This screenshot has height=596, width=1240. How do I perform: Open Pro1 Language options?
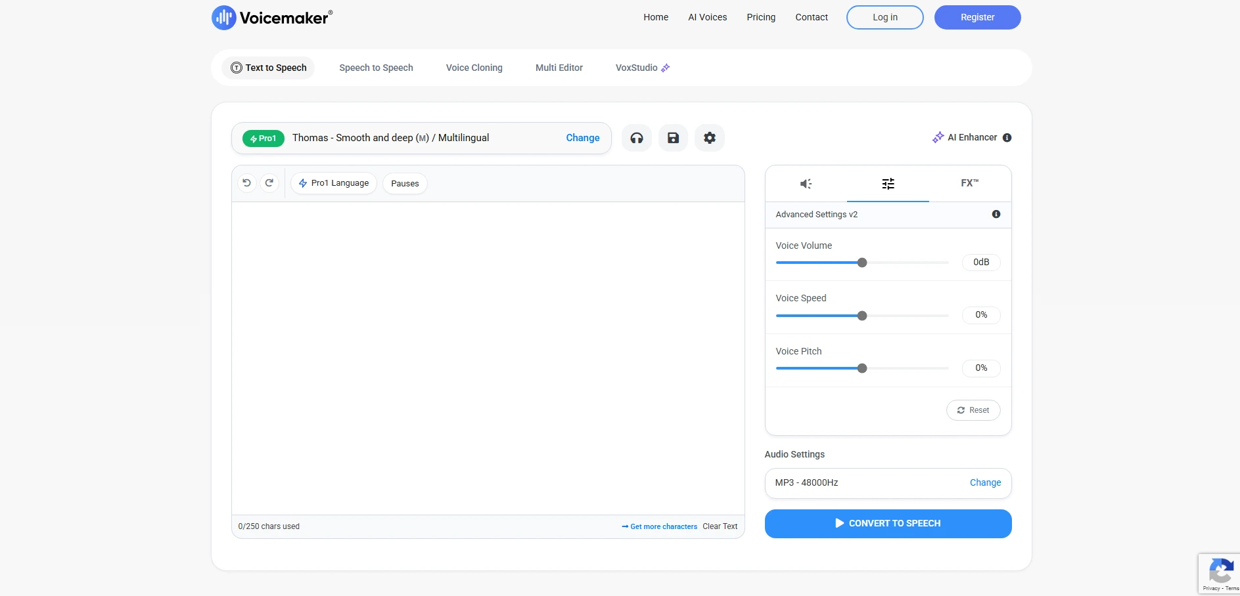coord(334,183)
